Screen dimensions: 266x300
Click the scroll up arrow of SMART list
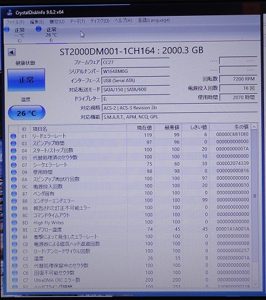pyautogui.click(x=254, y=127)
